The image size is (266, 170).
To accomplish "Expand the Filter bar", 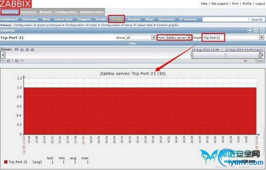I will 133,43.
